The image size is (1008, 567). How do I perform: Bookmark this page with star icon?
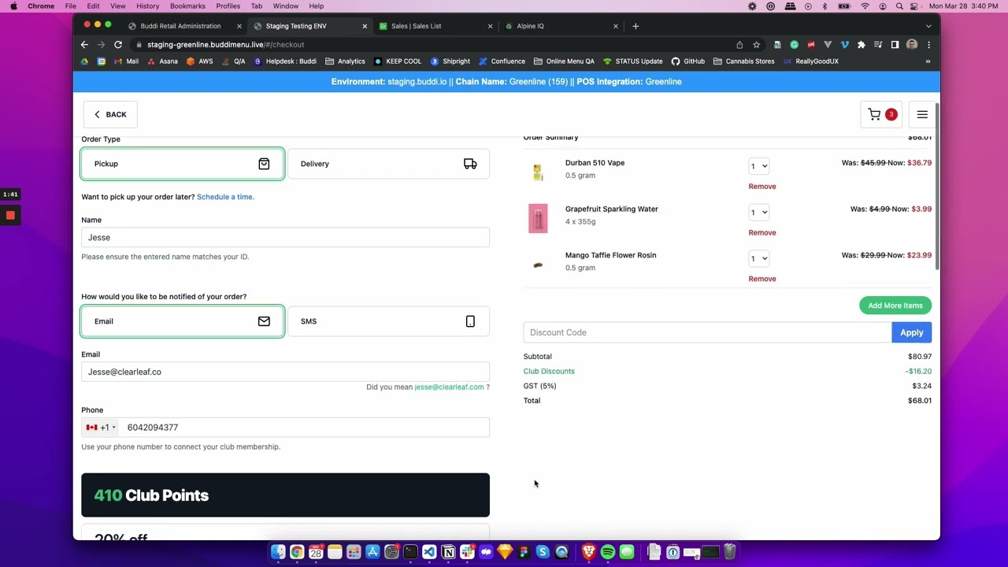click(x=756, y=45)
